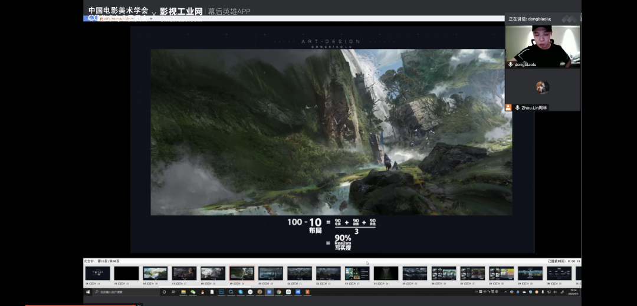
Task: Click microphone icon beside Zhou.Lin name
Action: pyautogui.click(x=517, y=107)
